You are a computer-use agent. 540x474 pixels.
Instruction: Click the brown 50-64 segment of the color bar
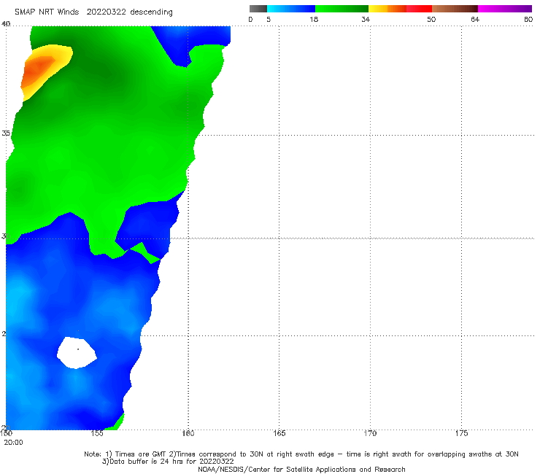[455, 9]
